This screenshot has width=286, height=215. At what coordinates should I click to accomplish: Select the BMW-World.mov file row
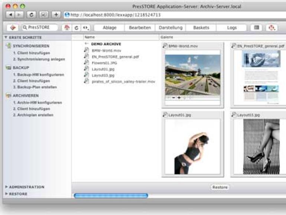pyautogui.click(x=106, y=51)
